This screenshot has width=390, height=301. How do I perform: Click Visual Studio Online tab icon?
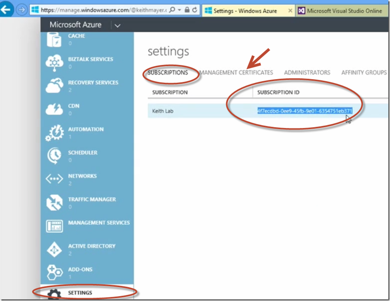(301, 11)
